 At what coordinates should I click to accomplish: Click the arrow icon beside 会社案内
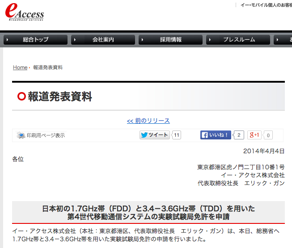pos(75,40)
